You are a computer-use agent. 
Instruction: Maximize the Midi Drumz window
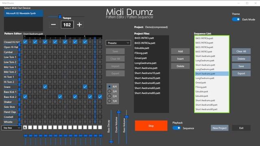point(247,3)
